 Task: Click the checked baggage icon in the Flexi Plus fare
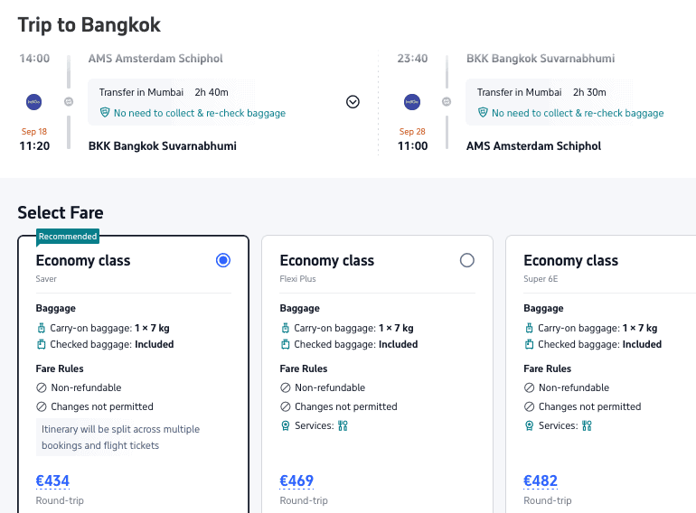[x=286, y=344]
